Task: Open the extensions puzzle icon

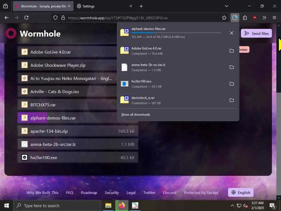Action: pos(245,18)
